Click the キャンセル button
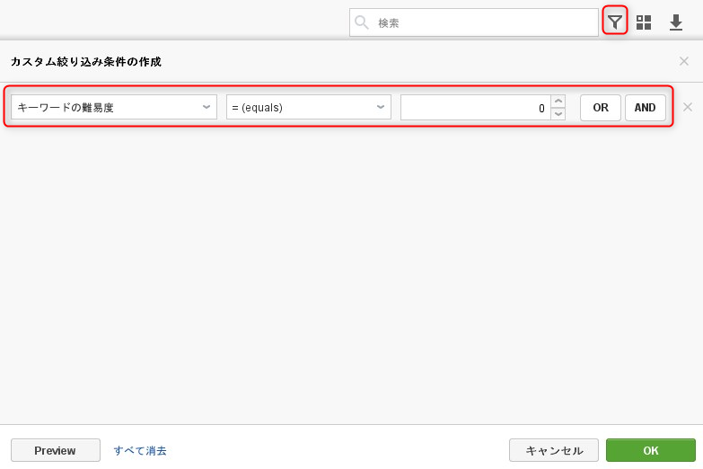 pyautogui.click(x=554, y=450)
